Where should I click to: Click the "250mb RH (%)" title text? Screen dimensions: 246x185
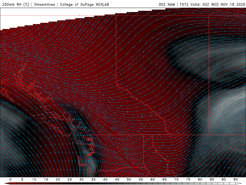pos(16,4)
